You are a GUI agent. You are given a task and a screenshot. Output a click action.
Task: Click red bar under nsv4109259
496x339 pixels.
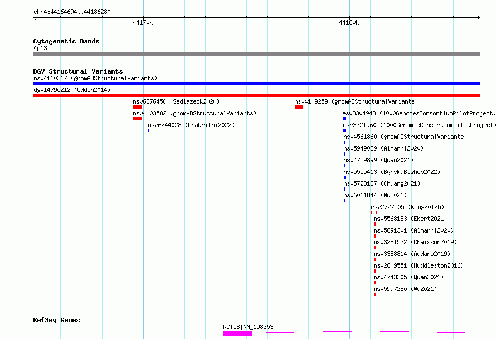tap(299, 107)
